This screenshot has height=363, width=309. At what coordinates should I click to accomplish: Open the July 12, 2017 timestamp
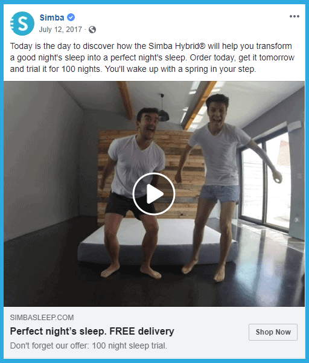[60, 30]
